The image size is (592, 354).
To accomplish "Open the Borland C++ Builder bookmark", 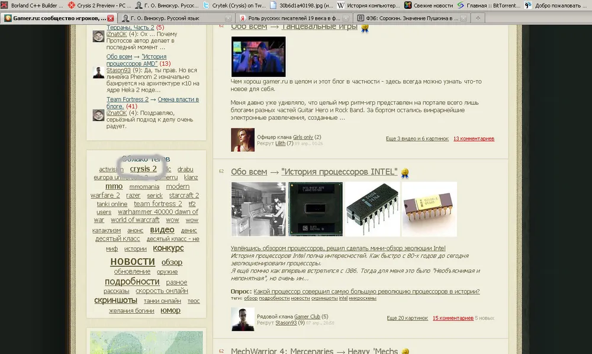I will [33, 5].
